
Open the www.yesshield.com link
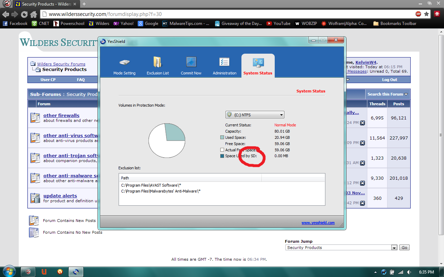point(318,223)
